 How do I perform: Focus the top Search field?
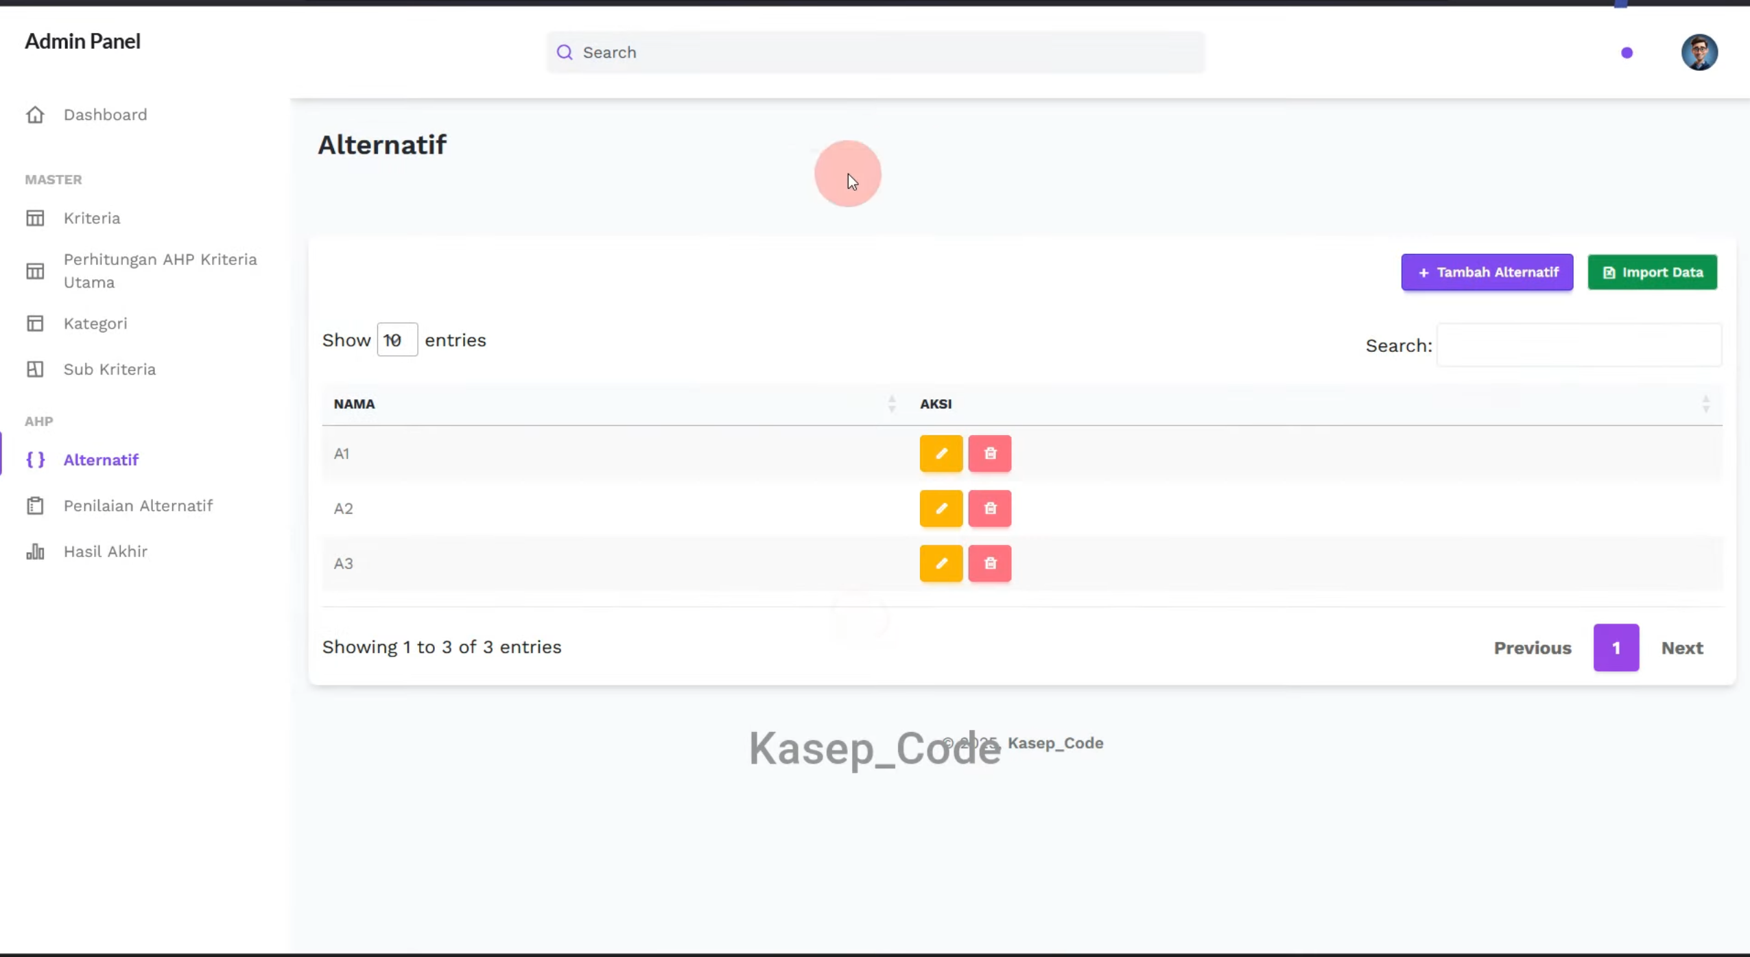[x=875, y=52]
